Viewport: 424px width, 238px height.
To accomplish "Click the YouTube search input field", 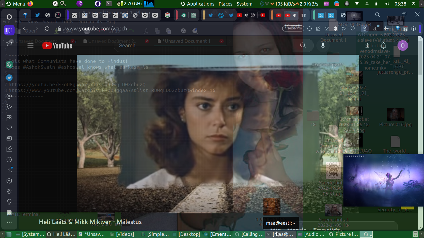I will click(x=203, y=45).
